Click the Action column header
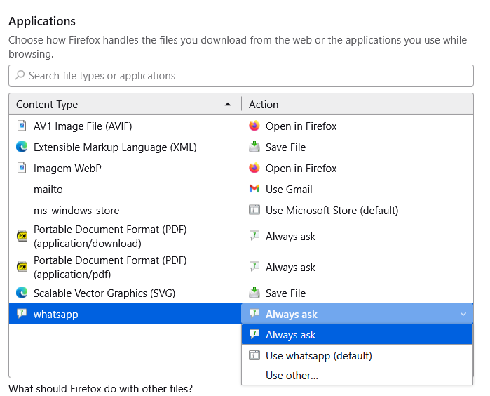Screen dimensions: 490x396 pyautogui.click(x=358, y=104)
